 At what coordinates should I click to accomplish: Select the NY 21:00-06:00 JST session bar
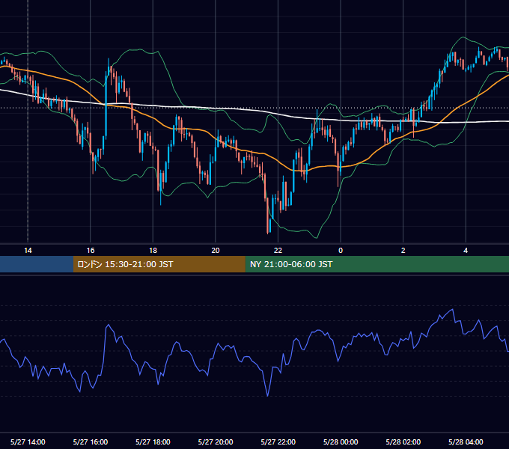377,264
